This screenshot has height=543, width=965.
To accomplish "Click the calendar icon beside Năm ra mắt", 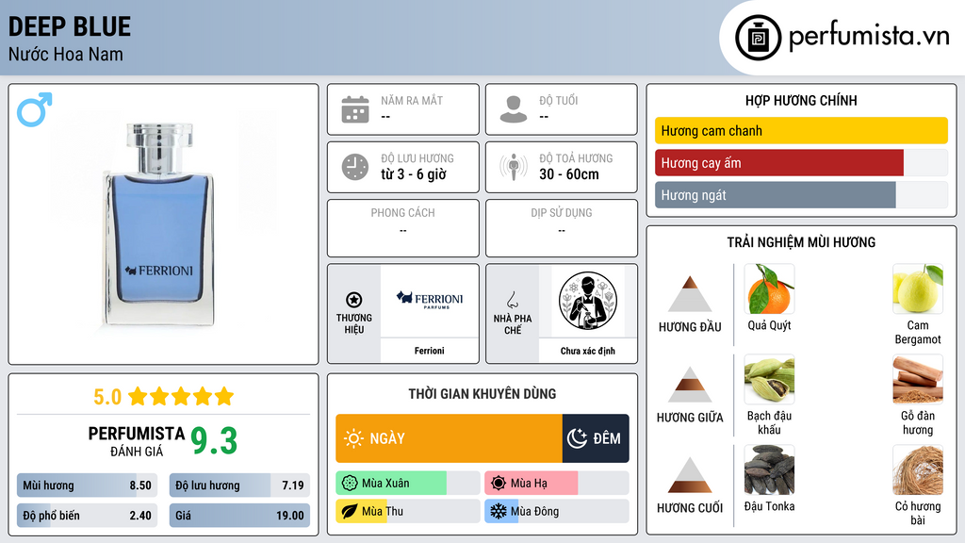I will pyautogui.click(x=355, y=109).
